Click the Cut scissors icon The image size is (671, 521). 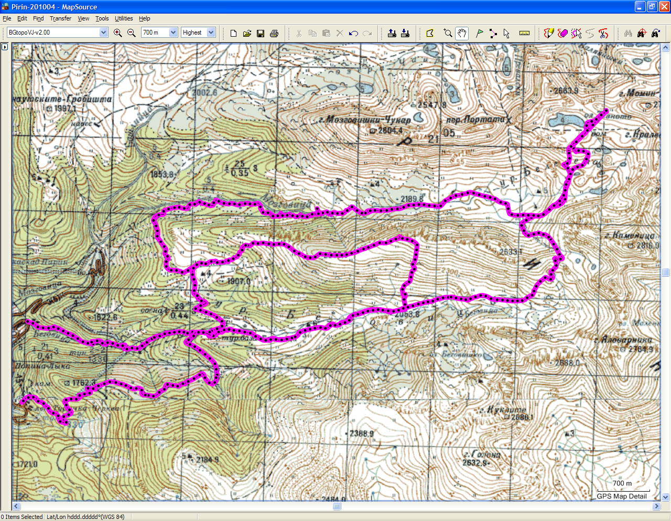point(299,33)
